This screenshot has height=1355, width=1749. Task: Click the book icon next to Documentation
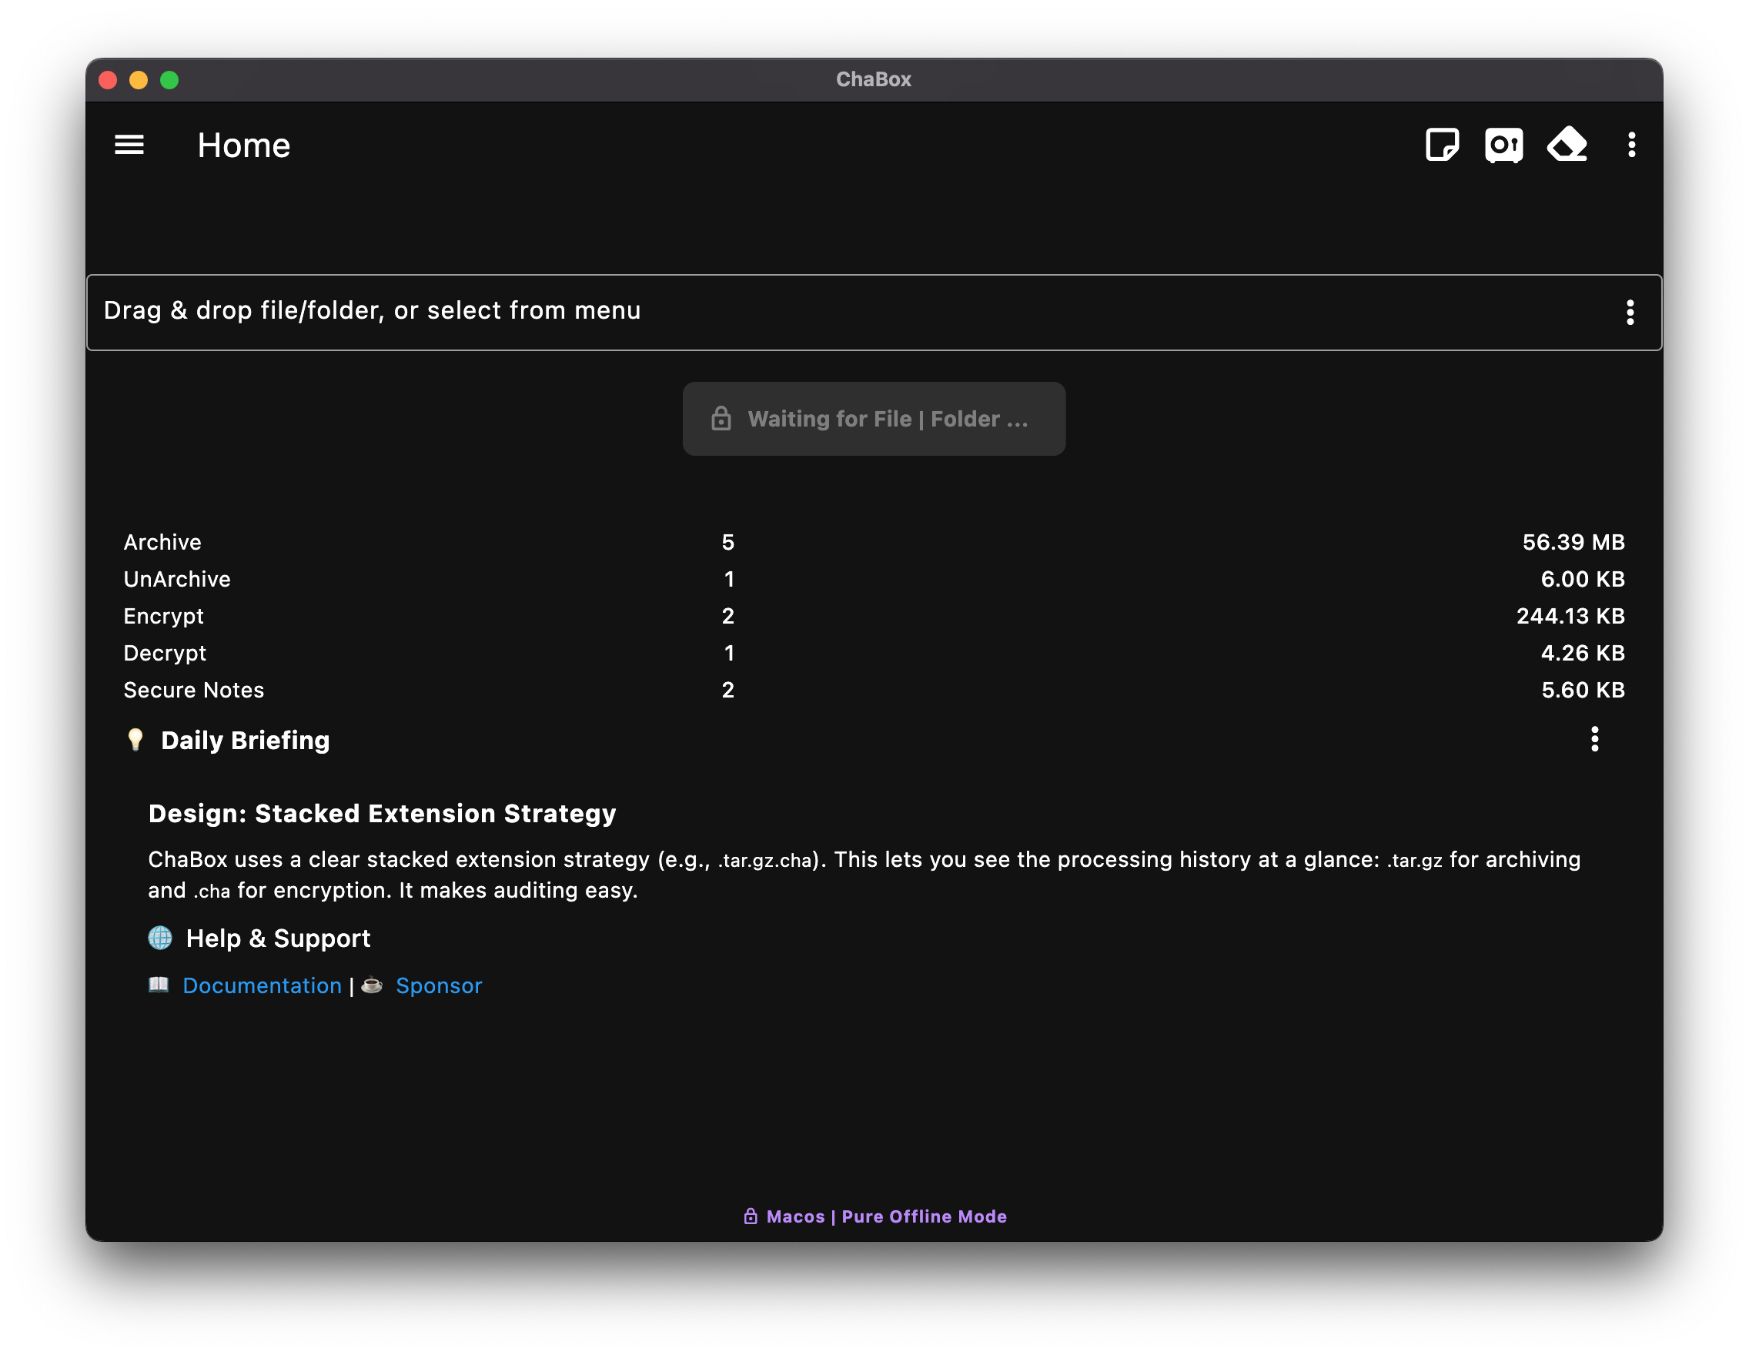point(159,984)
